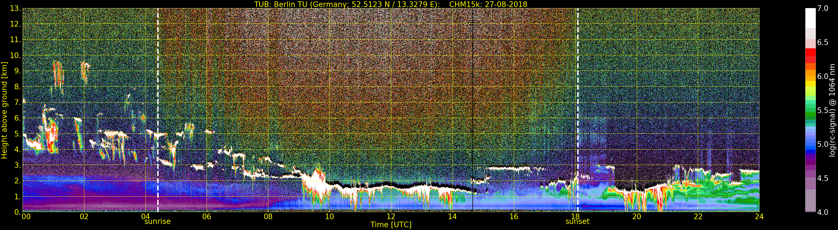Click the height axis tick label '10.'
838x230 pixels.
pos(15,55)
